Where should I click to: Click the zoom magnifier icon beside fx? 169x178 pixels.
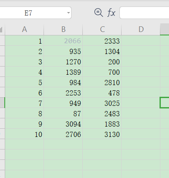click(98, 13)
